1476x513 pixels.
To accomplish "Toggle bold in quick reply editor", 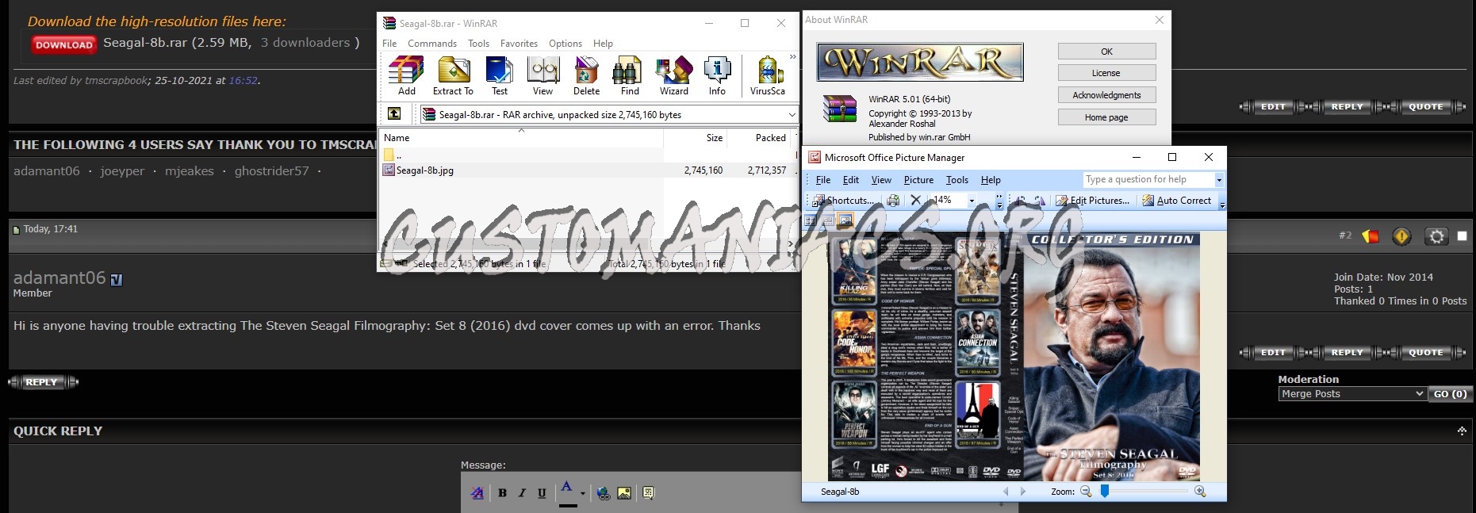I will coord(502,493).
